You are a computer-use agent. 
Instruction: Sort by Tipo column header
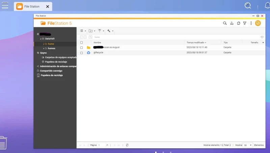tap(225, 42)
